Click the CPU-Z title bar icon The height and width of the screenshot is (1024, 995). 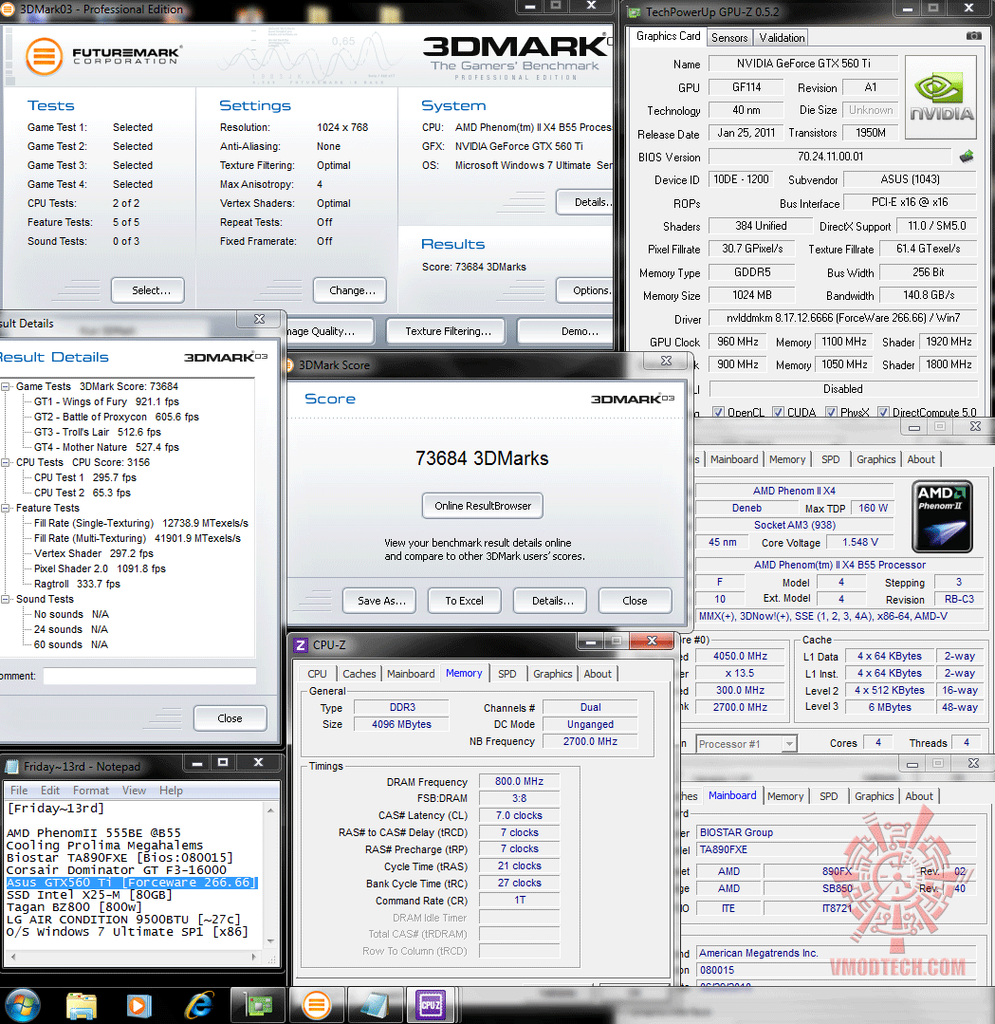pos(301,645)
